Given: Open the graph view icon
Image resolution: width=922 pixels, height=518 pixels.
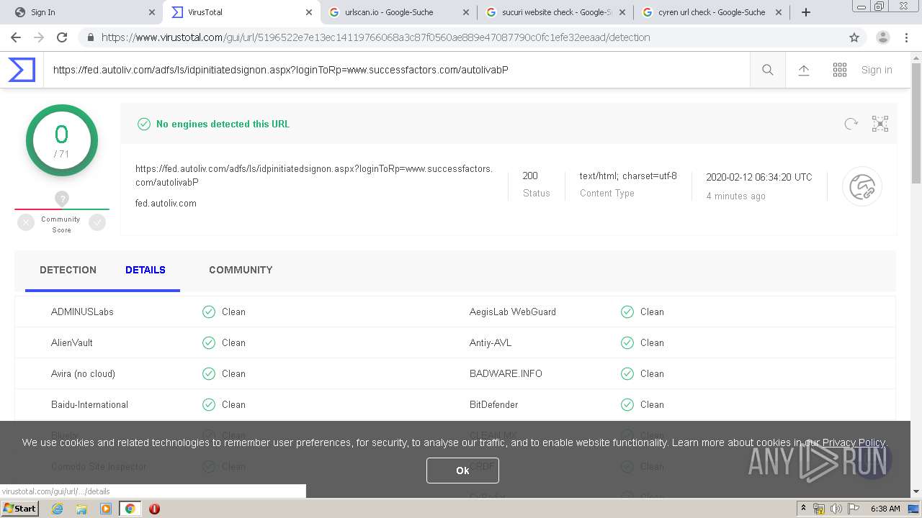Looking at the screenshot, I should [x=880, y=124].
